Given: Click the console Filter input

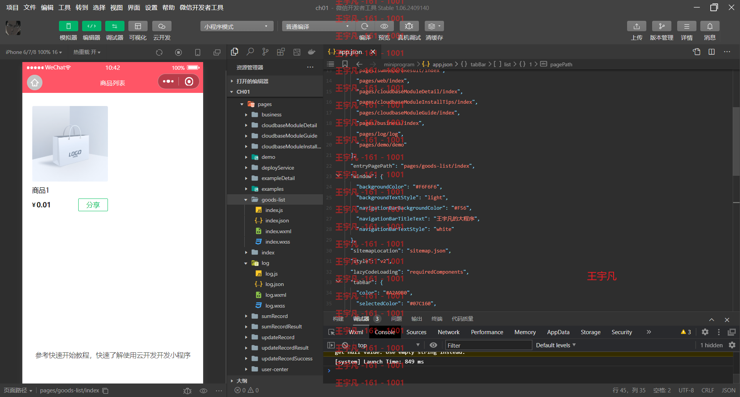Looking at the screenshot, I should (489, 345).
